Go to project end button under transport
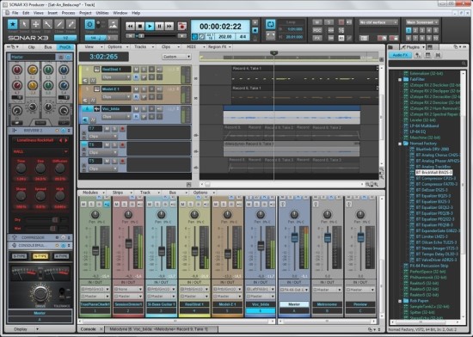The height and width of the screenshot is (337, 473). pos(182,36)
